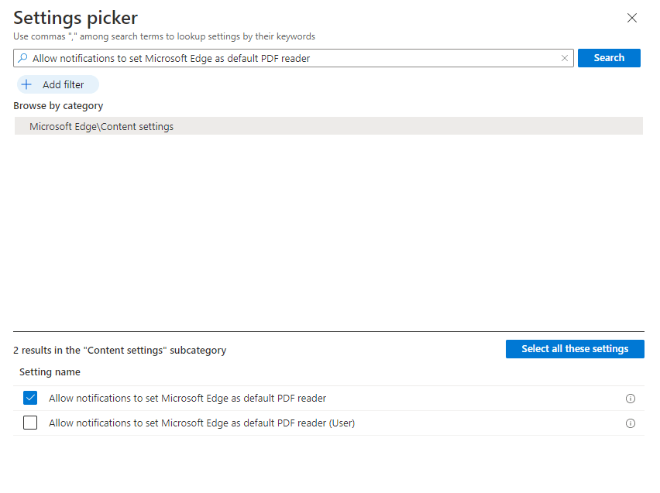
Task: Click the Settings picker title
Action: tap(75, 18)
